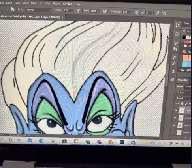Open the Select menu

pos(25,3)
